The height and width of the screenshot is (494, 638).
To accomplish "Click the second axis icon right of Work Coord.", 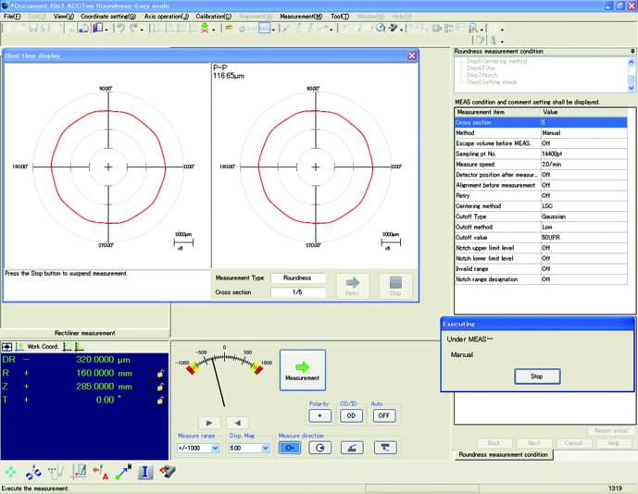I will [x=80, y=347].
